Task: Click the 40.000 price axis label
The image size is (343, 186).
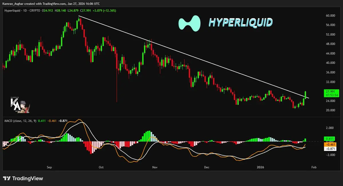Action: tap(330, 63)
